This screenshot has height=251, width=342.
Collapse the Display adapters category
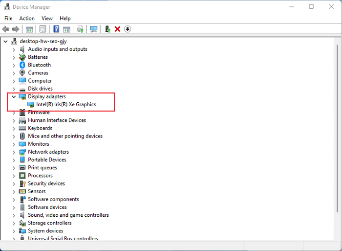(x=14, y=97)
